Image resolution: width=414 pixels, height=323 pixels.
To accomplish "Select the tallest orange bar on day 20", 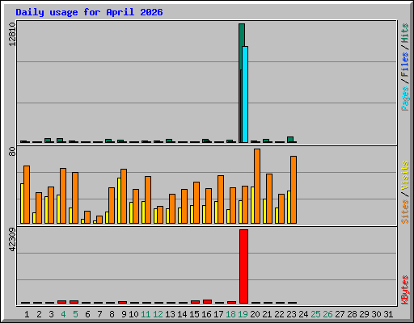I will coord(257,186).
